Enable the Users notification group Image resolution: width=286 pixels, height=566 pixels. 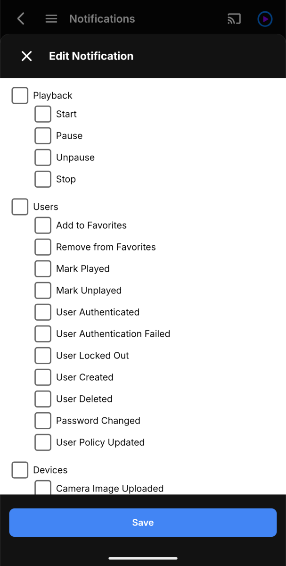tap(20, 207)
